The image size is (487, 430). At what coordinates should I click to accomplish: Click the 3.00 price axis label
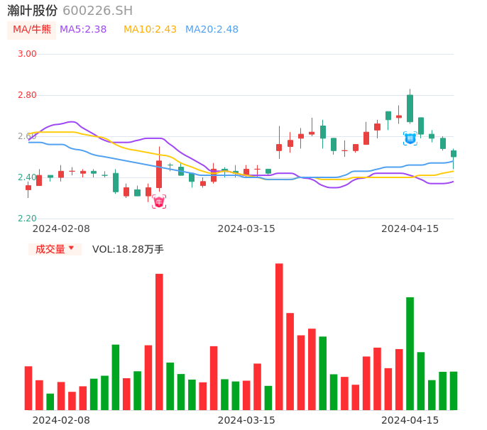27,54
